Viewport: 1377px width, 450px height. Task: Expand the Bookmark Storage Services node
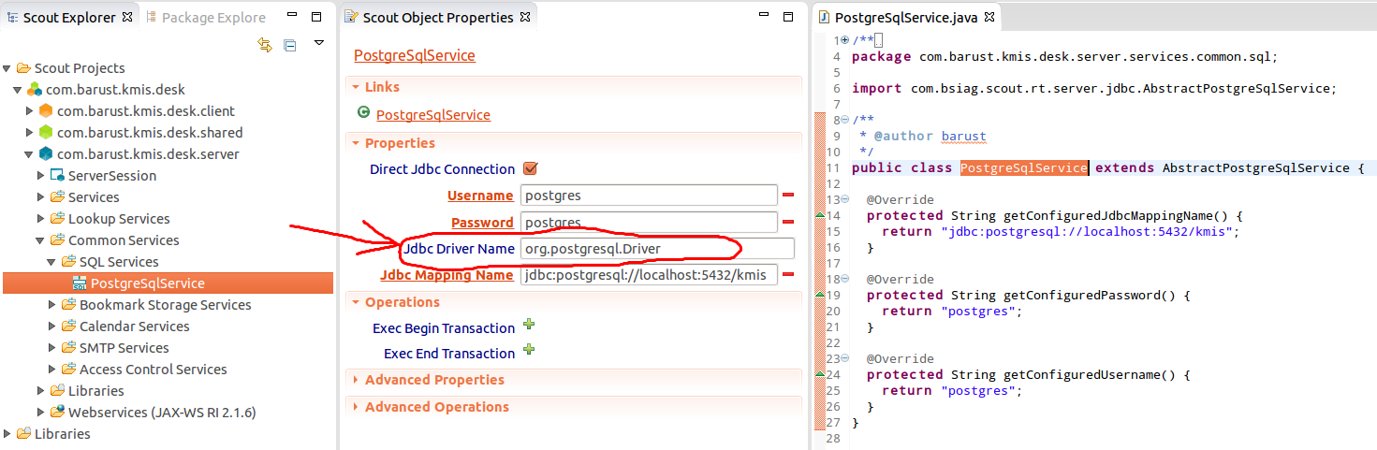52,304
